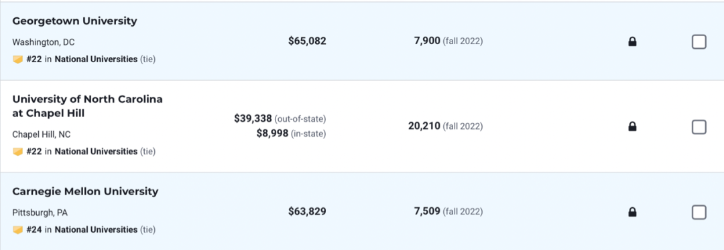Click Carnegie Mellon's 7,509 enrollment figure

coord(427,211)
